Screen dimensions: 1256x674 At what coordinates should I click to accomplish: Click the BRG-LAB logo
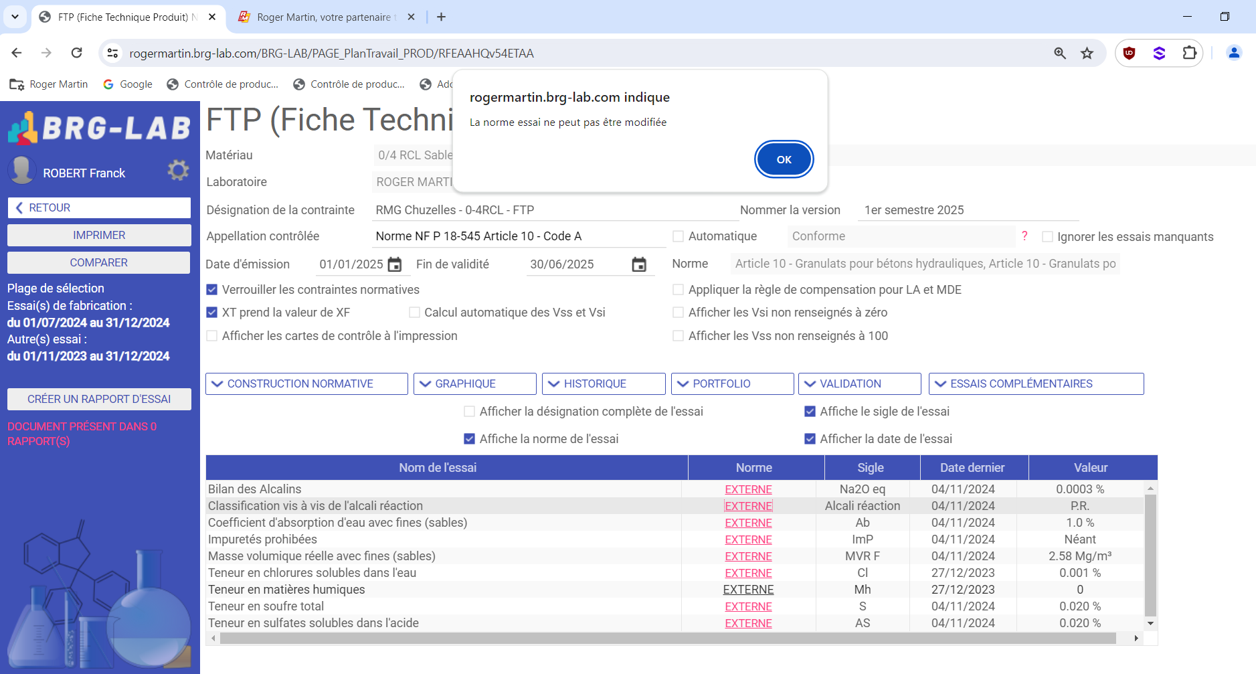click(x=99, y=128)
